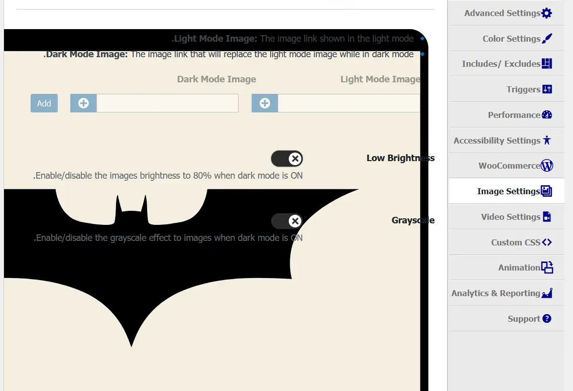Open the Video Settings tab
This screenshot has height=391, width=573.
pyautogui.click(x=507, y=216)
